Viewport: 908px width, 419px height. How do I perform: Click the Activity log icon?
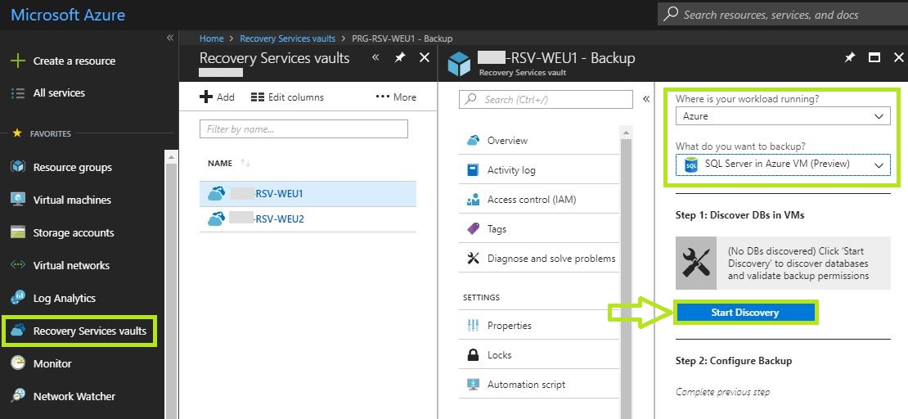click(x=473, y=169)
